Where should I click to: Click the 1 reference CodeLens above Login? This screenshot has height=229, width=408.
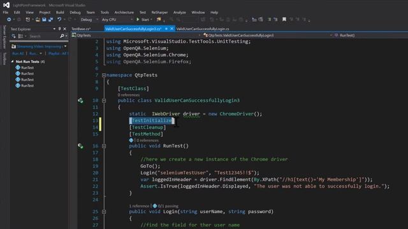[x=139, y=206]
